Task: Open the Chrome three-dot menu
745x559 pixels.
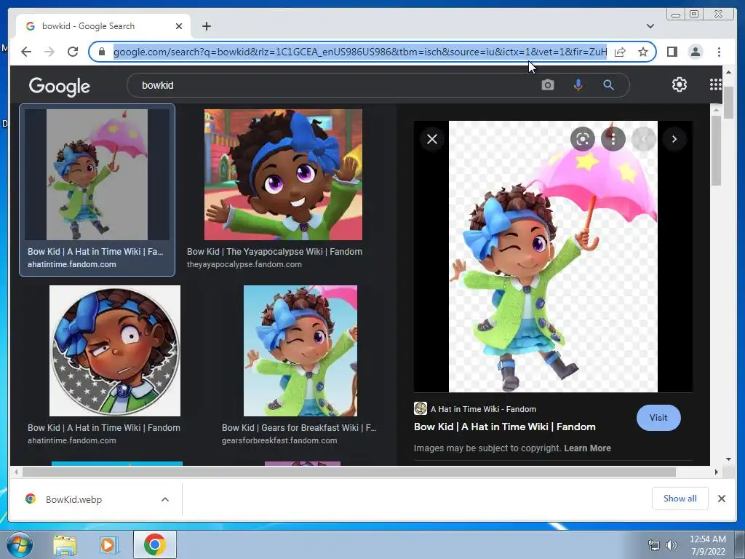Action: [719, 52]
